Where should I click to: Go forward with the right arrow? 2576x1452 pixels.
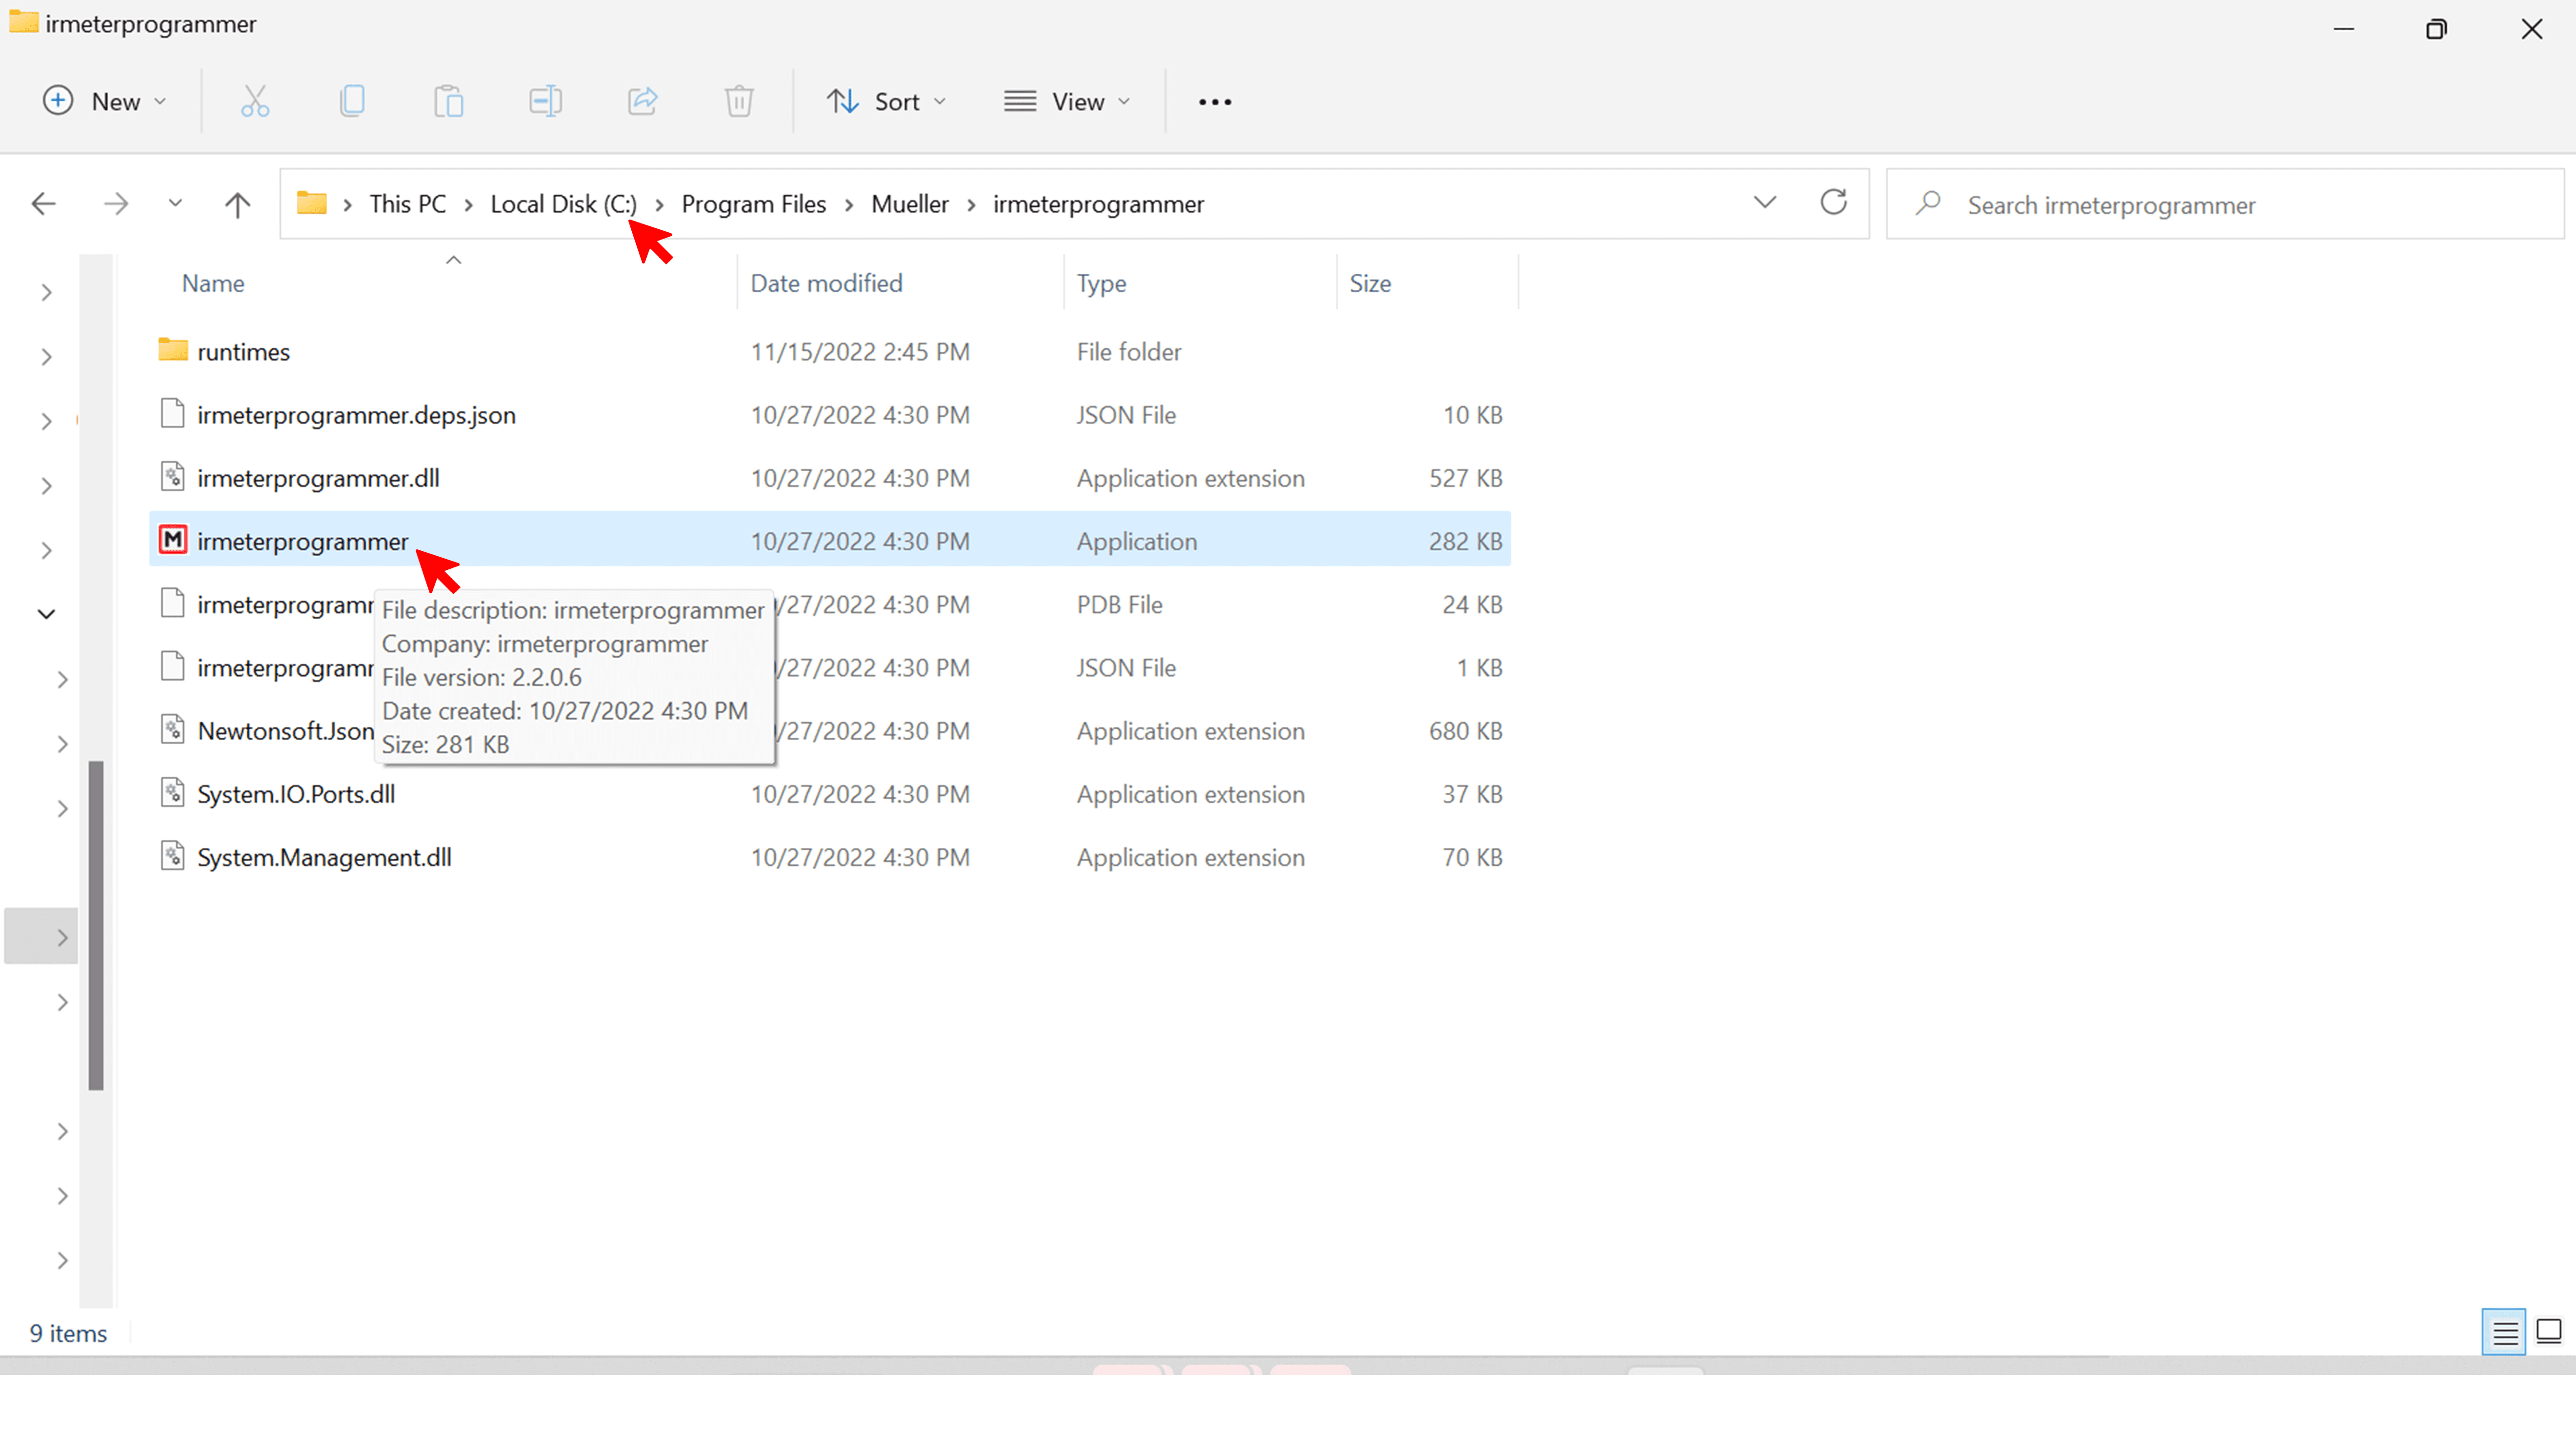click(116, 204)
